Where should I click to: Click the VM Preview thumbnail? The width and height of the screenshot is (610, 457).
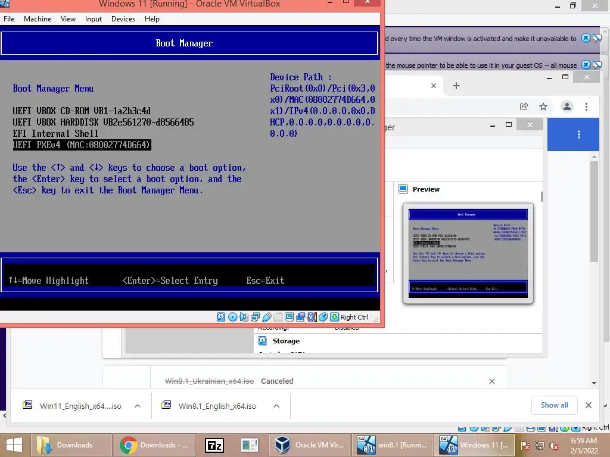[468, 253]
